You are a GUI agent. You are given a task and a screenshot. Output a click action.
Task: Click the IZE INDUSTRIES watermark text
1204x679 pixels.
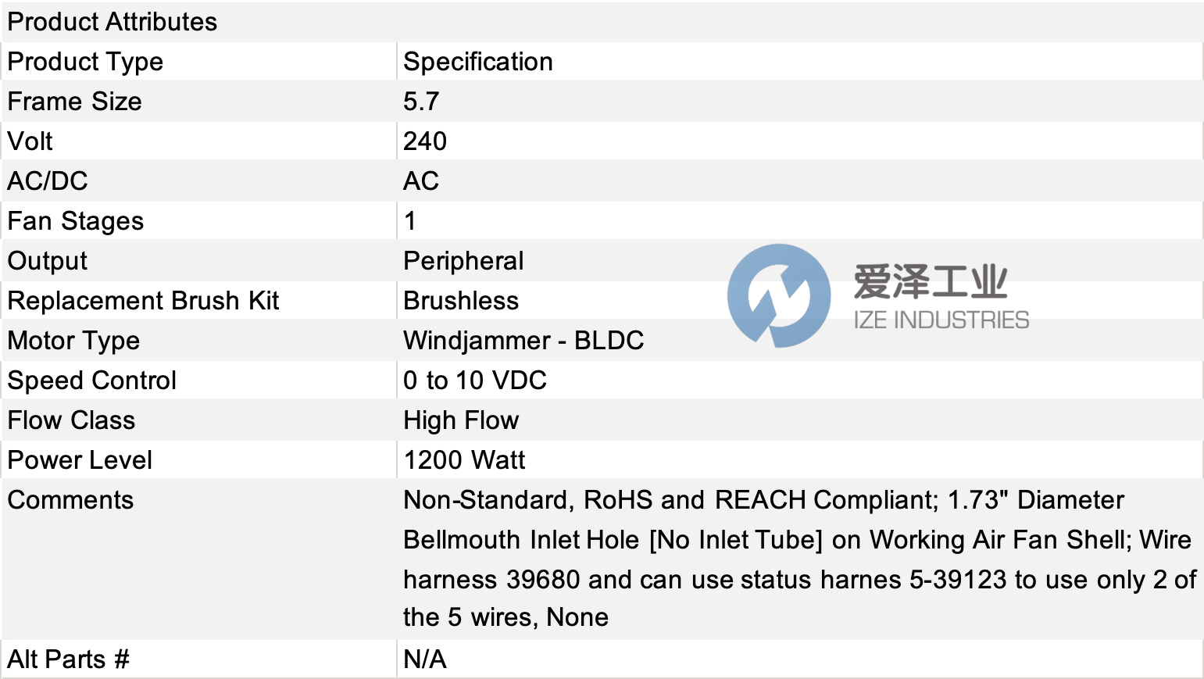(x=941, y=320)
